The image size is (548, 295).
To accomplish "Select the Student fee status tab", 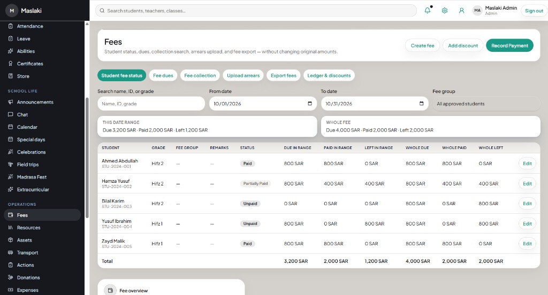I will (x=121, y=75).
